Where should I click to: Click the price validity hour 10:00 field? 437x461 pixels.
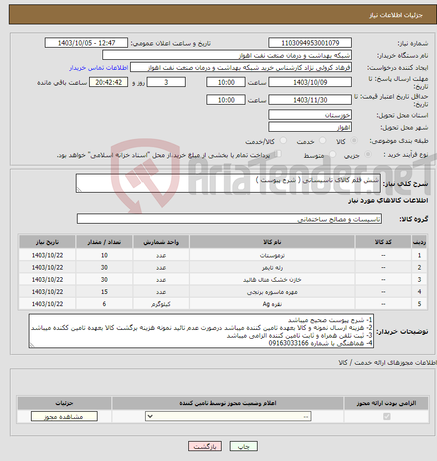(x=226, y=100)
